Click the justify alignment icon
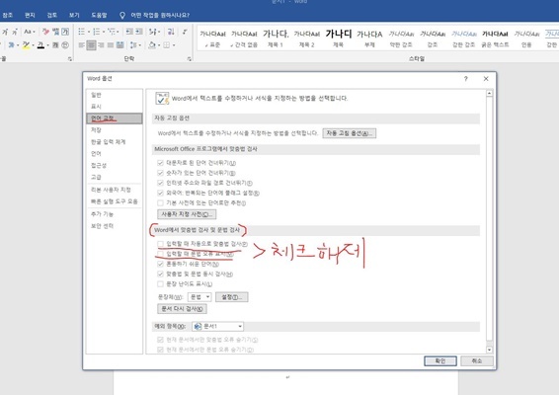 [x=111, y=45]
